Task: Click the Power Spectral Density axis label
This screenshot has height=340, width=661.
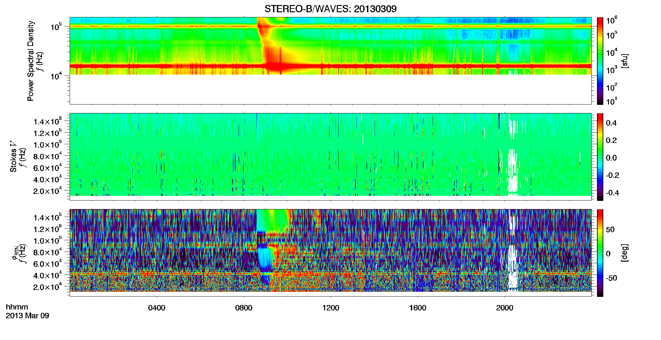Action: click(x=31, y=61)
